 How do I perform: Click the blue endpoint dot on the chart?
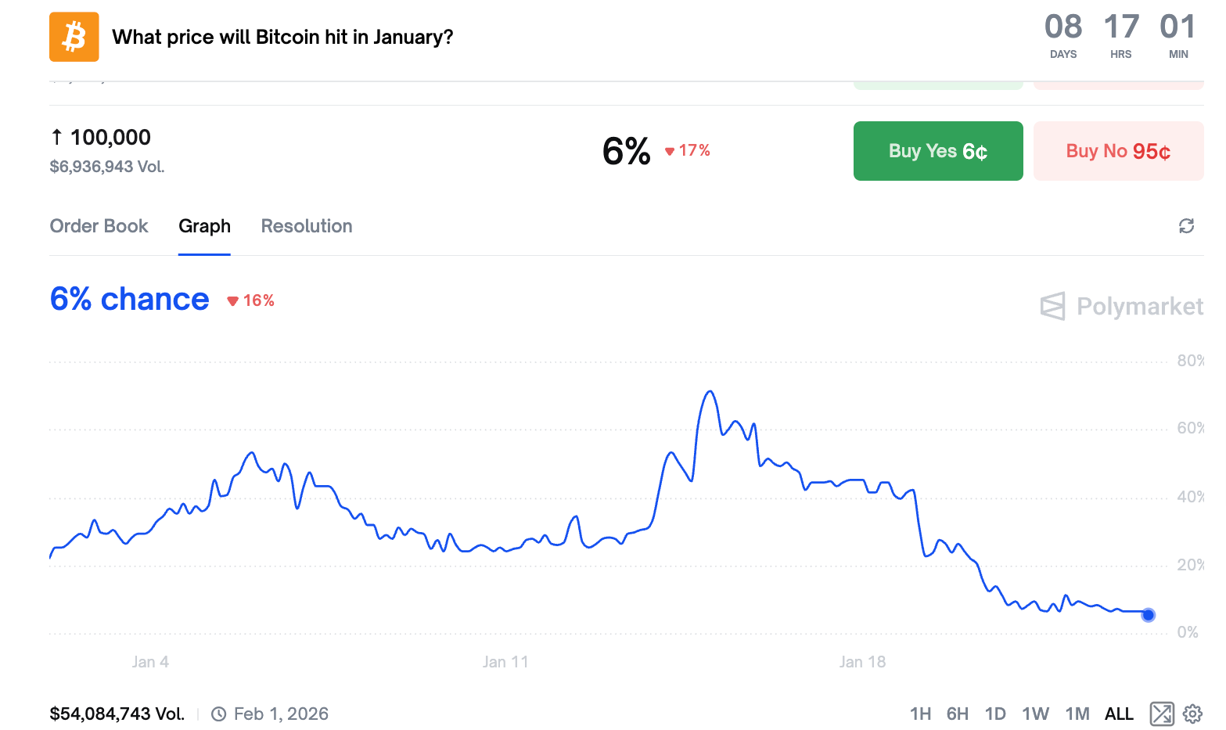(1148, 615)
